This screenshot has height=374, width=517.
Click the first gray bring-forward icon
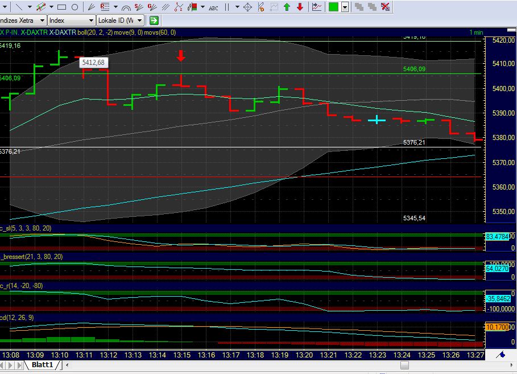pyautogui.click(x=359, y=7)
